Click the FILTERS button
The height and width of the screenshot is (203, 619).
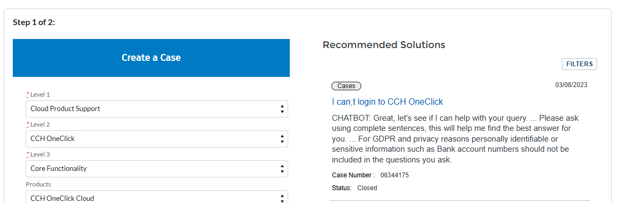[579, 64]
